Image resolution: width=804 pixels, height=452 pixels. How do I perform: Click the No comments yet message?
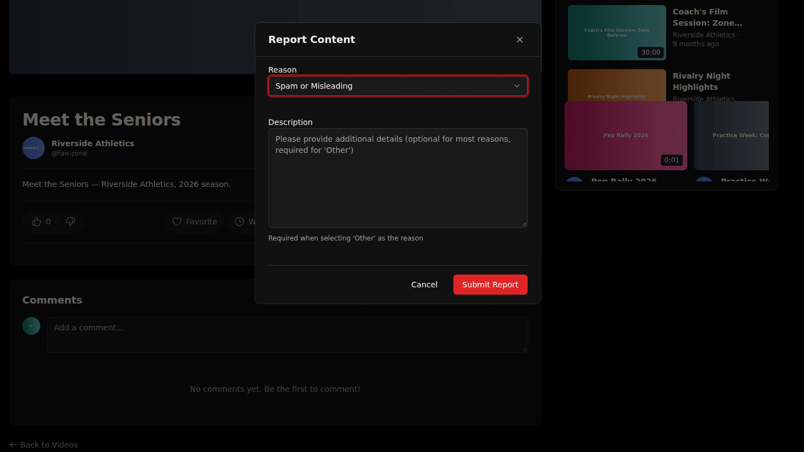275,389
